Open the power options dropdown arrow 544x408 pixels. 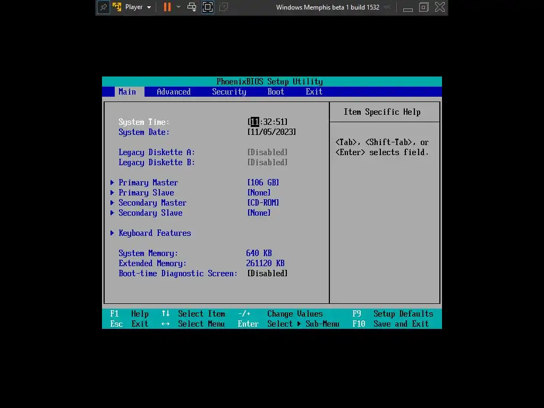coord(178,7)
